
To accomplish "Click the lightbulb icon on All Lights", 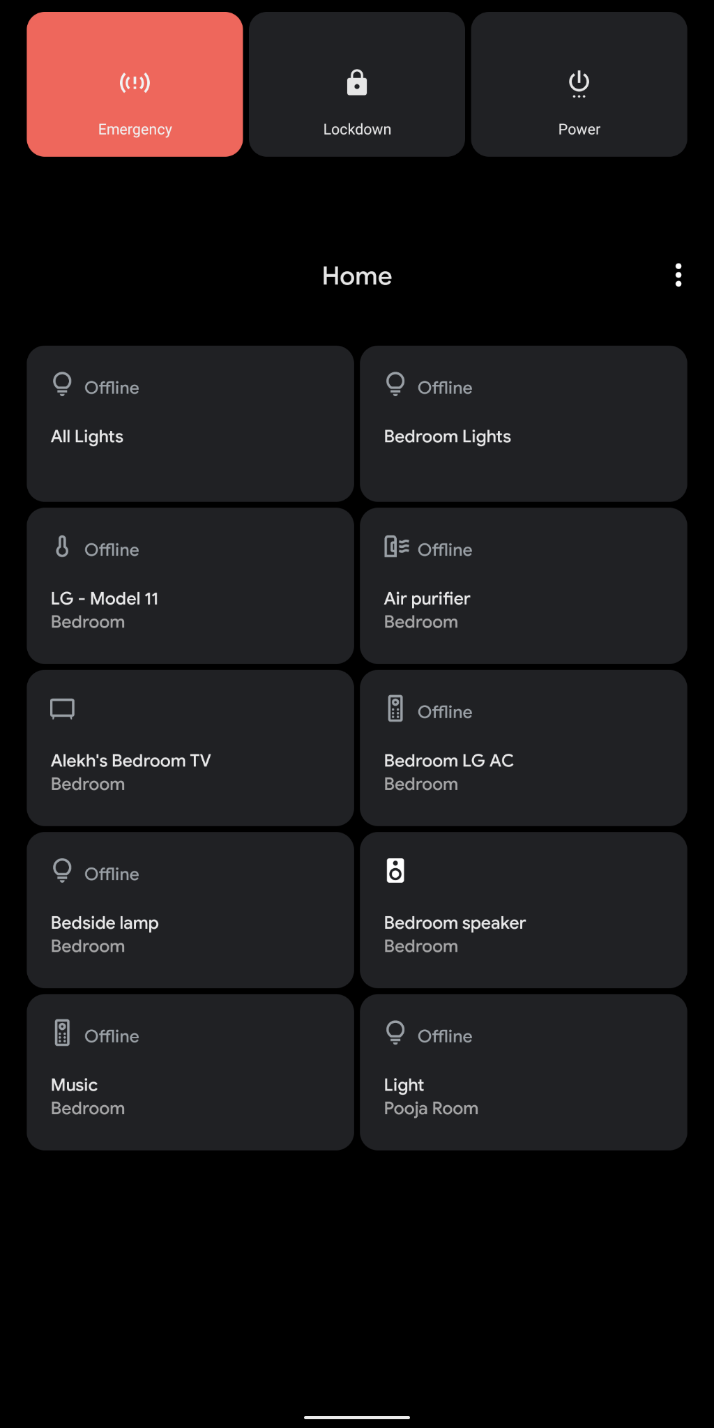I will tap(62, 384).
